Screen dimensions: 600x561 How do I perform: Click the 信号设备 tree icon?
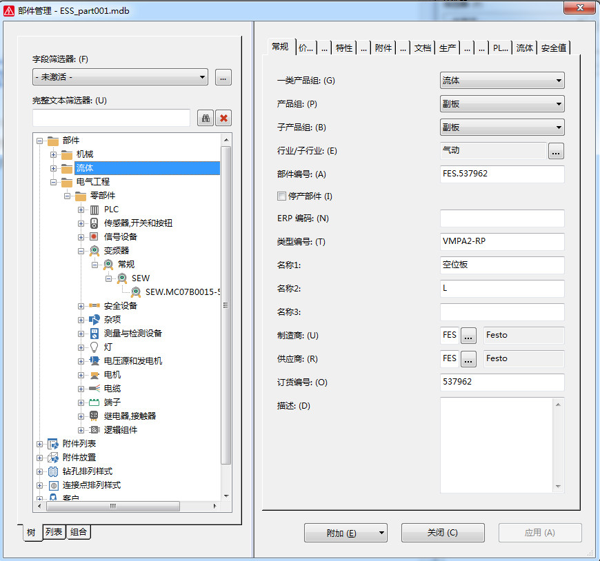coord(94,237)
